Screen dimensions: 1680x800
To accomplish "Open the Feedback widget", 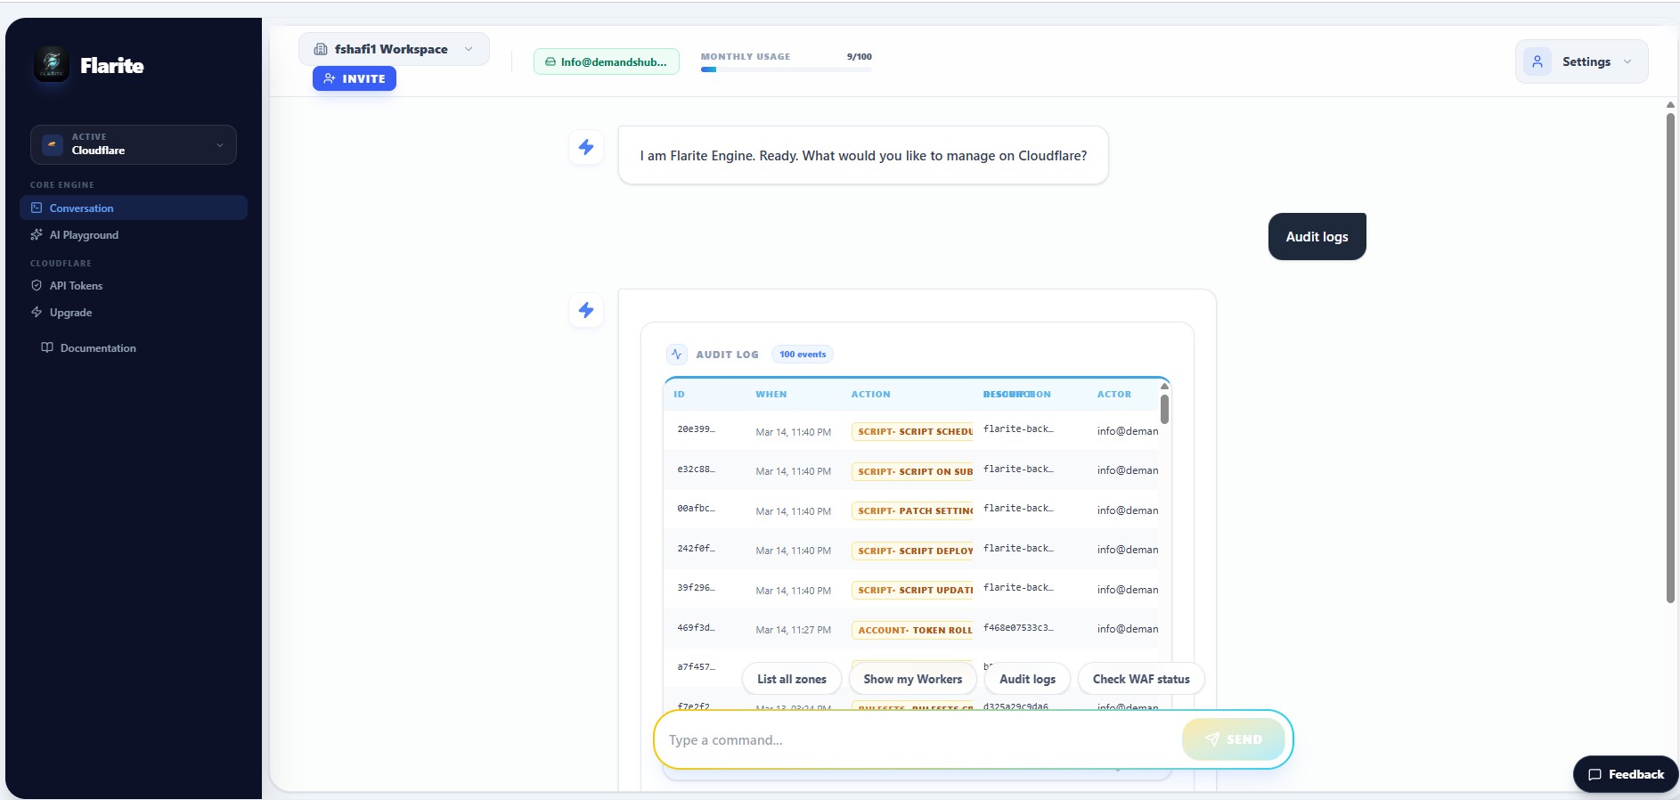I will click(x=1626, y=774).
